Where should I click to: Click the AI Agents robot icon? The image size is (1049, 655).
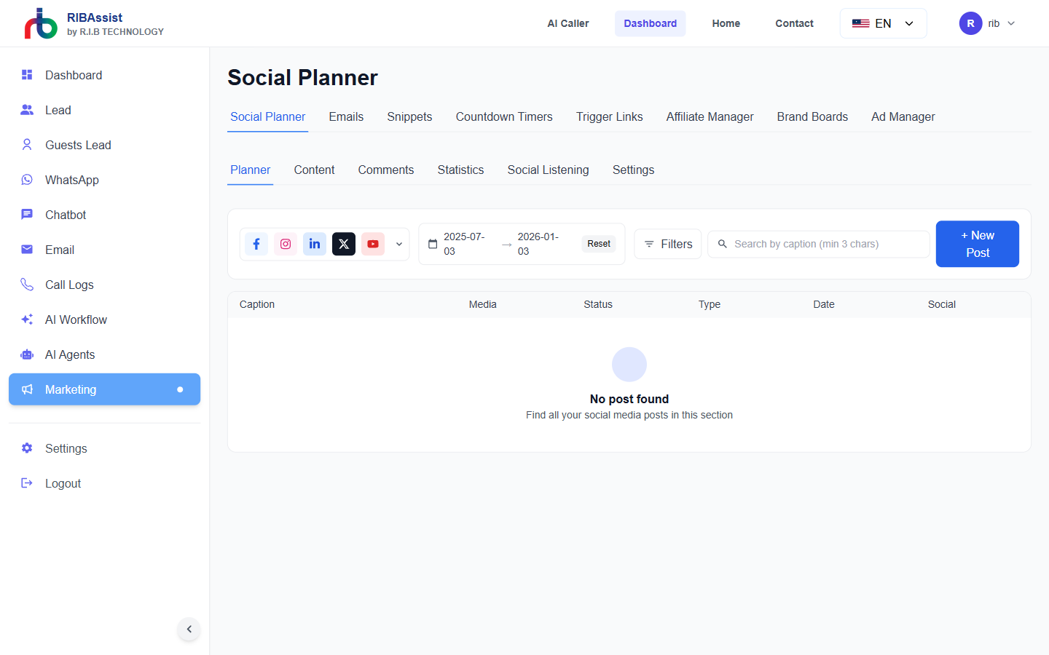click(x=27, y=354)
